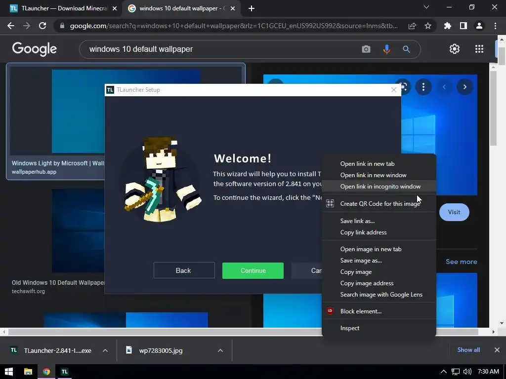
Task: Toggle the Chrome side panel icon
Action: click(x=464, y=26)
